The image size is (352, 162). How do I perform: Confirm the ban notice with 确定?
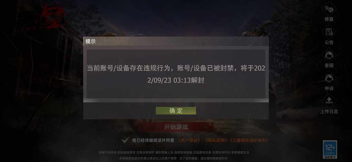pos(176,111)
